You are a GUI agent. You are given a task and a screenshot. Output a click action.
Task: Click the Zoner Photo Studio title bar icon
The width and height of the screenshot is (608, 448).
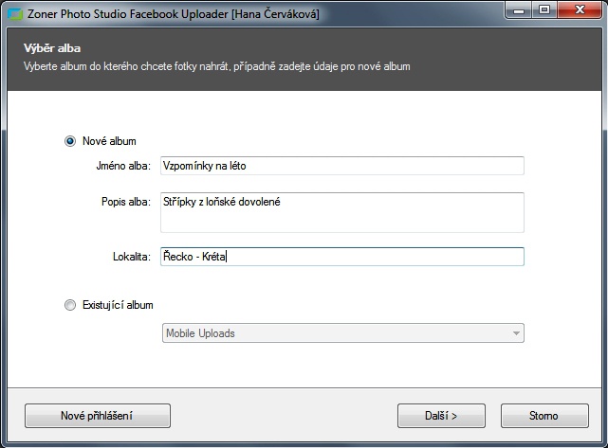(15, 14)
